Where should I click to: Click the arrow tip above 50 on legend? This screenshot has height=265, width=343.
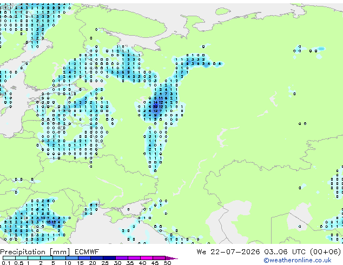[171, 258]
